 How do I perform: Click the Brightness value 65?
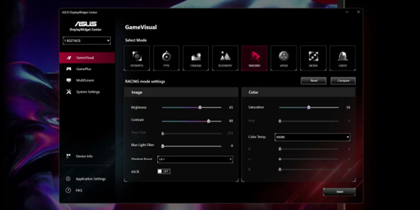231,108
